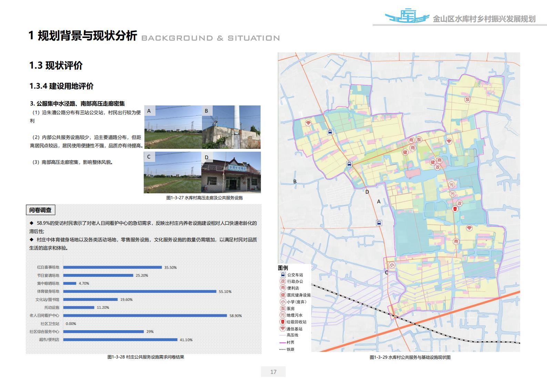The height and width of the screenshot is (387, 547).
Task: Click the legend icon 健 for 居民健身设施
Action: (283, 295)
